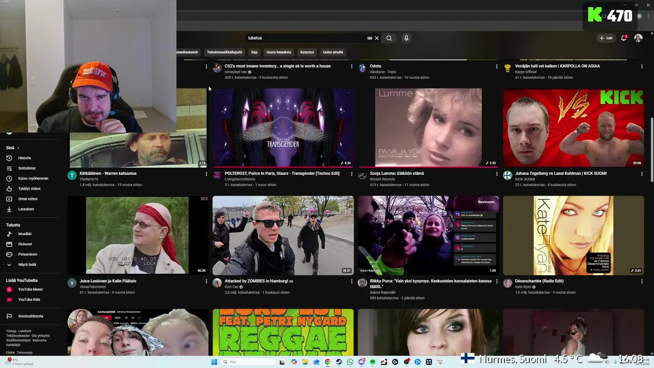Open Katso myöhemmin list
Viewport: 654px width, 368px height.
click(33, 178)
